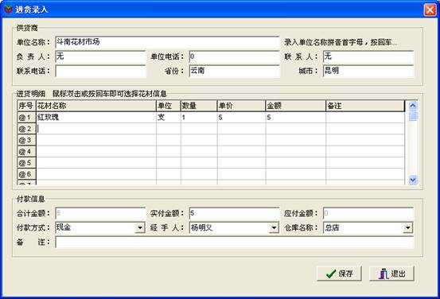The height and width of the screenshot is (299, 440).
Task: Select row header @2
Action: pyautogui.click(x=27, y=129)
